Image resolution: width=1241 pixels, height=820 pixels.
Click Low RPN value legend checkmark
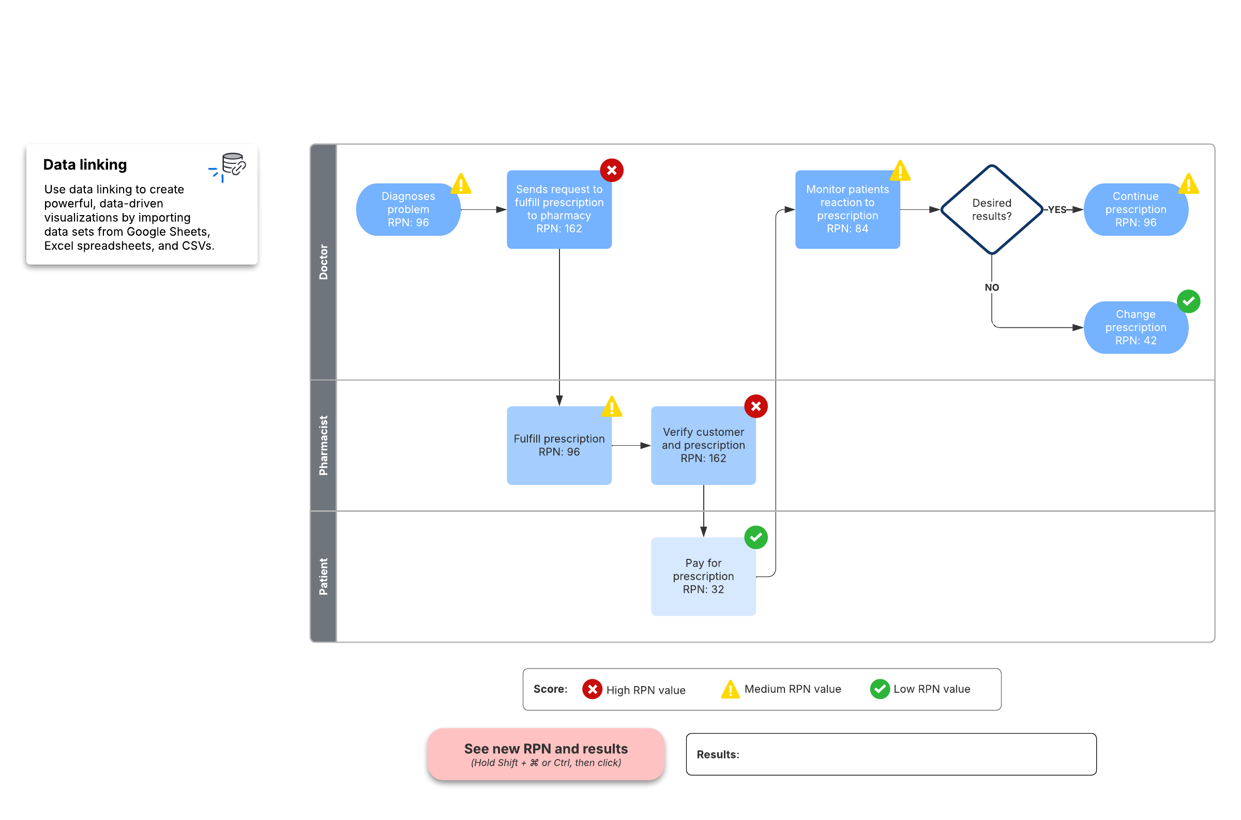pos(880,689)
